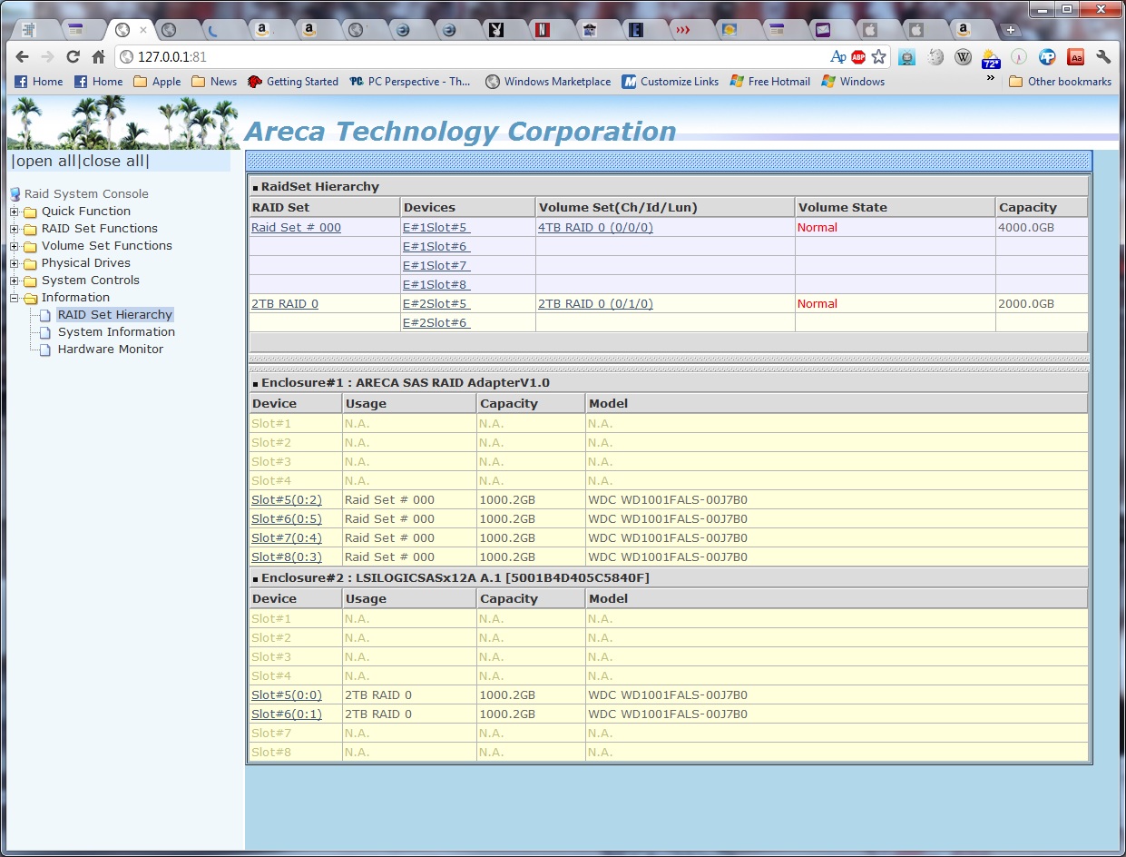Click the open Information folder icon
Viewport: 1126px width, 857px height.
tap(30, 298)
